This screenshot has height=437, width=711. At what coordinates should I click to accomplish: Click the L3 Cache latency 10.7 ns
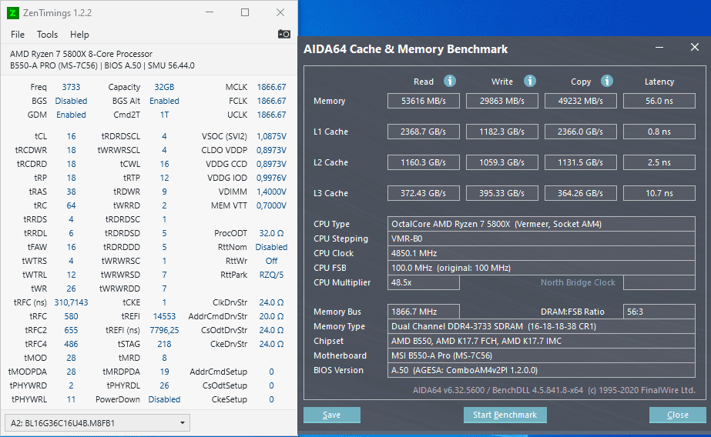coord(659,193)
